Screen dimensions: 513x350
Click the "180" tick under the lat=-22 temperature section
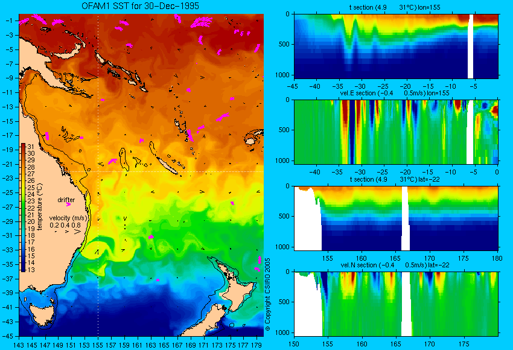(497, 258)
